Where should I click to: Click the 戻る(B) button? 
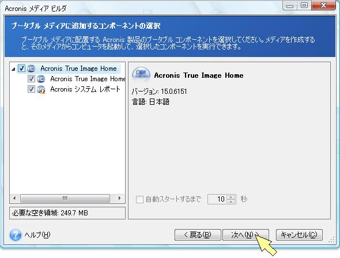click(198, 235)
